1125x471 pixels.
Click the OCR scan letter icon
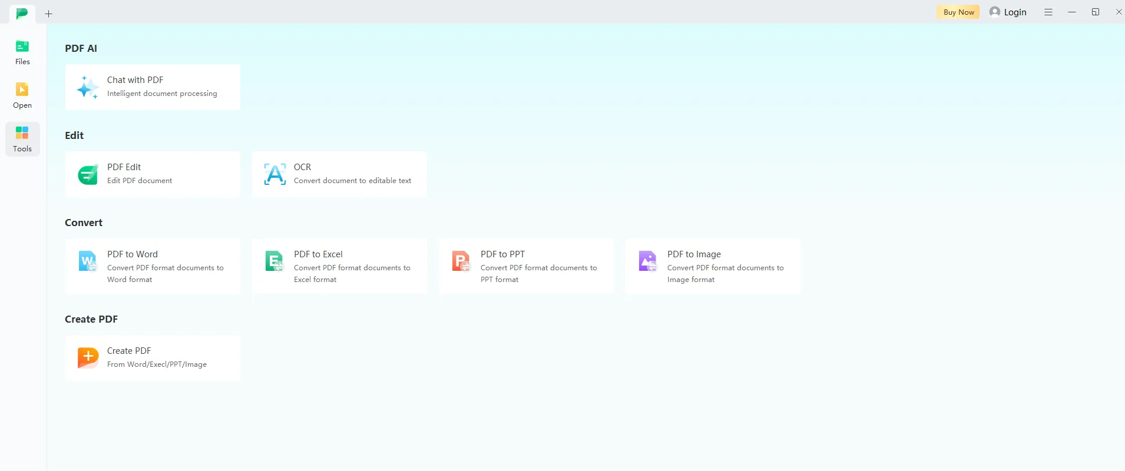[x=275, y=174]
